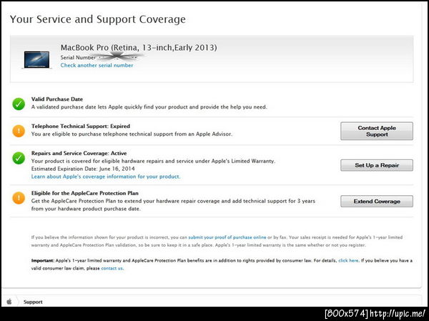
Task: Click the 'Important:' notice label
Action: [43, 260]
